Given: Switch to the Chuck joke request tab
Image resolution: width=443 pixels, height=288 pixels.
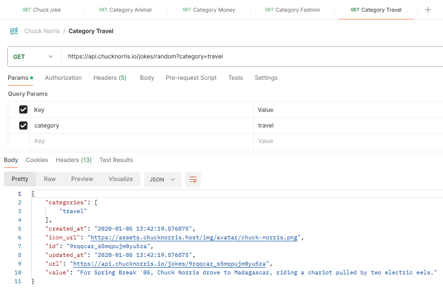Looking at the screenshot, I should 41,10.
